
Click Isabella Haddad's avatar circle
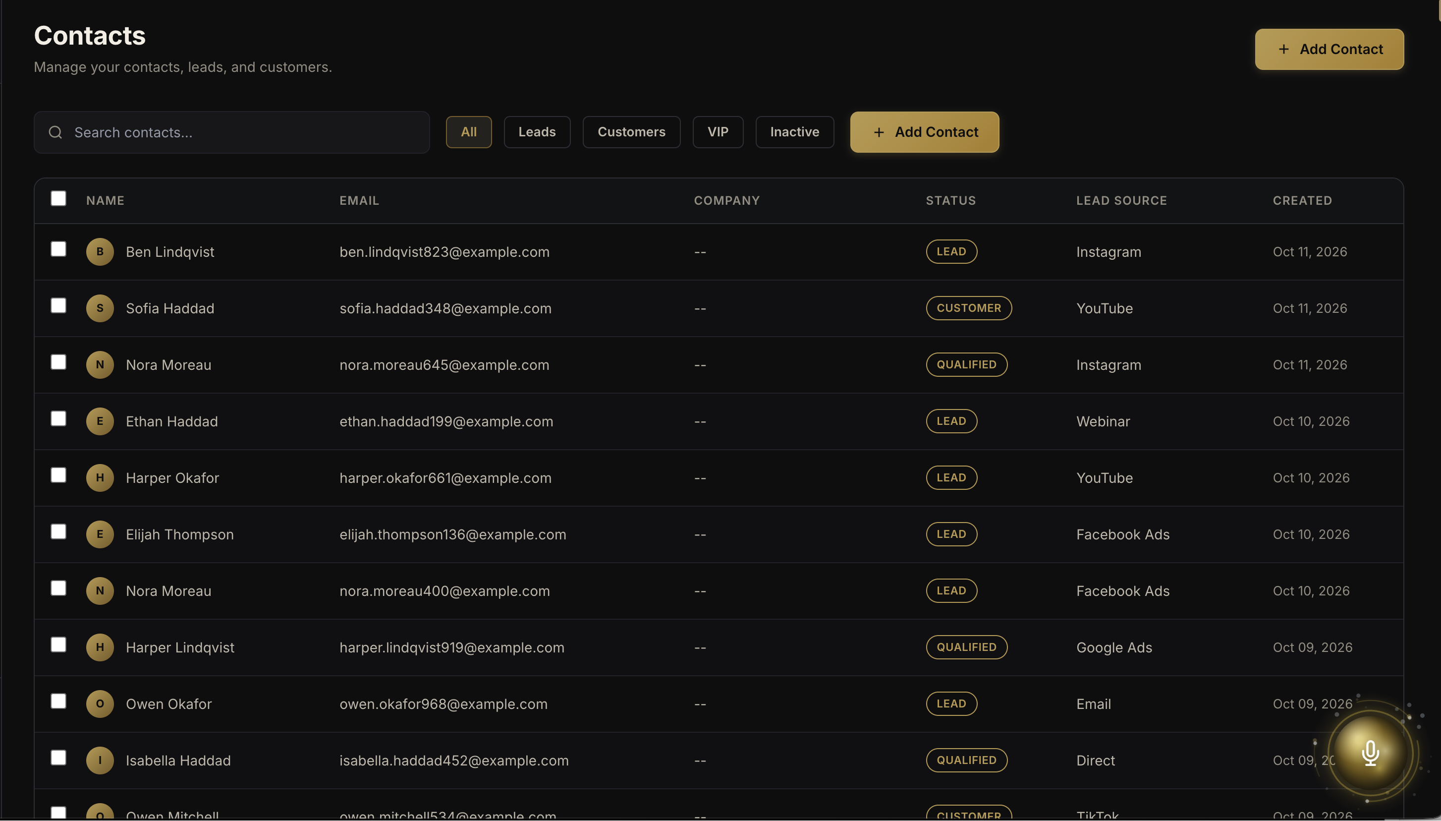click(x=100, y=760)
